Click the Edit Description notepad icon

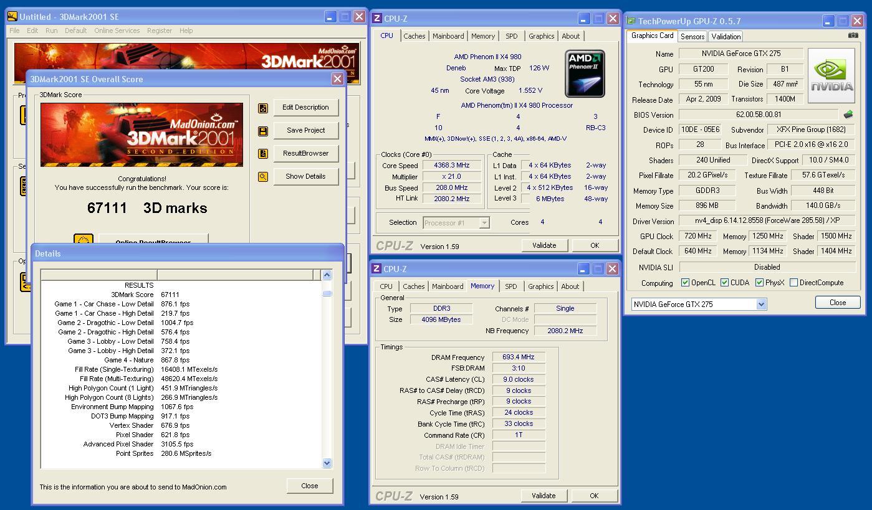[x=263, y=108]
